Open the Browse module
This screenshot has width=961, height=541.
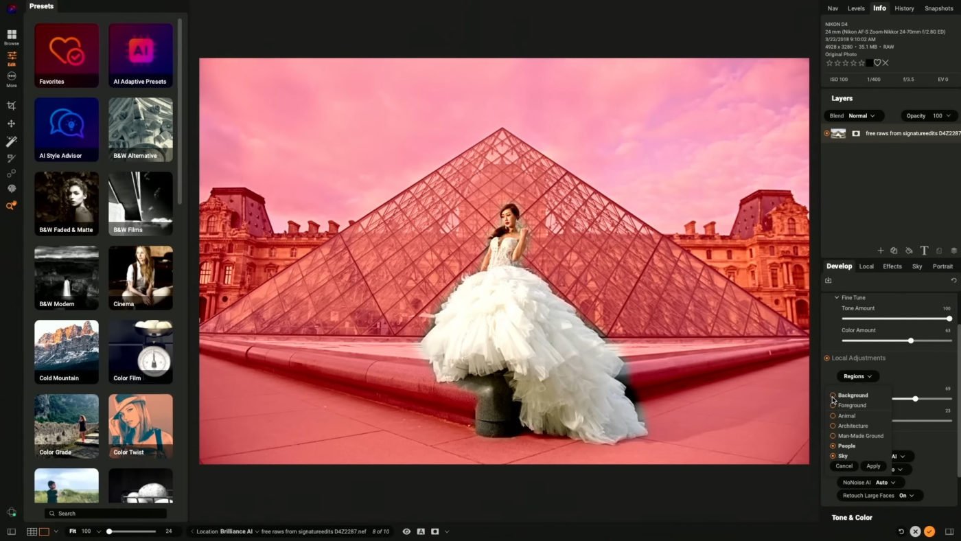click(x=12, y=37)
